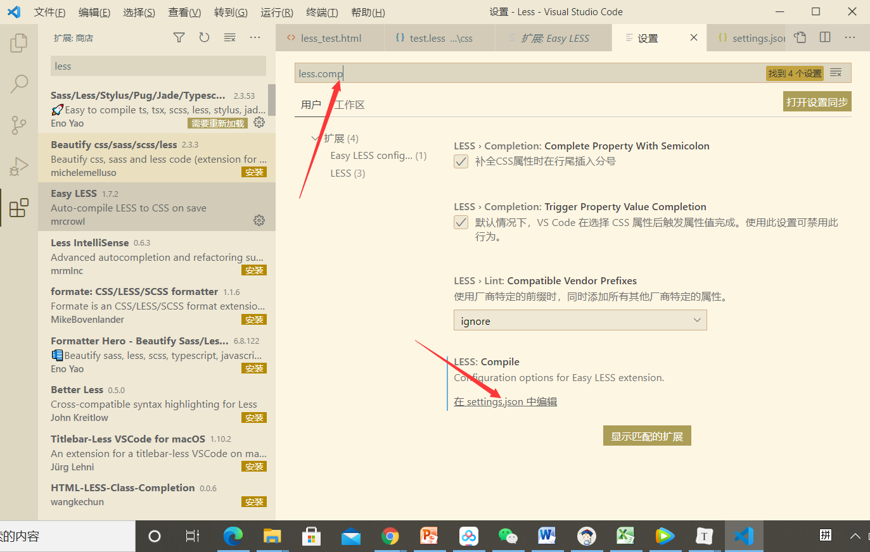The width and height of the screenshot is (870, 552).
Task: Open the 文件(F) menu
Action: pyautogui.click(x=49, y=12)
